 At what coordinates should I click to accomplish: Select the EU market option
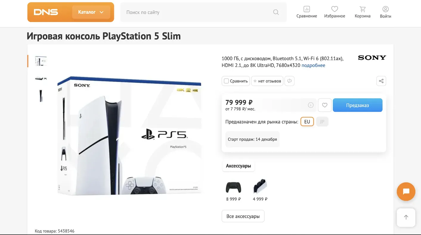(x=307, y=122)
